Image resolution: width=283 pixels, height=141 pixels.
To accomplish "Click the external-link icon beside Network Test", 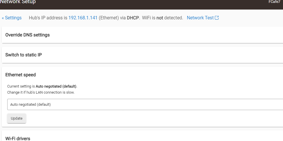I will pyautogui.click(x=217, y=18).
